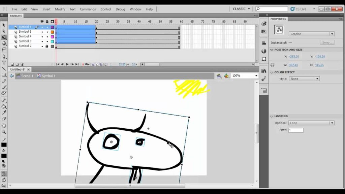Toggle visibility dot of Symbol 5 layer

[42, 32]
